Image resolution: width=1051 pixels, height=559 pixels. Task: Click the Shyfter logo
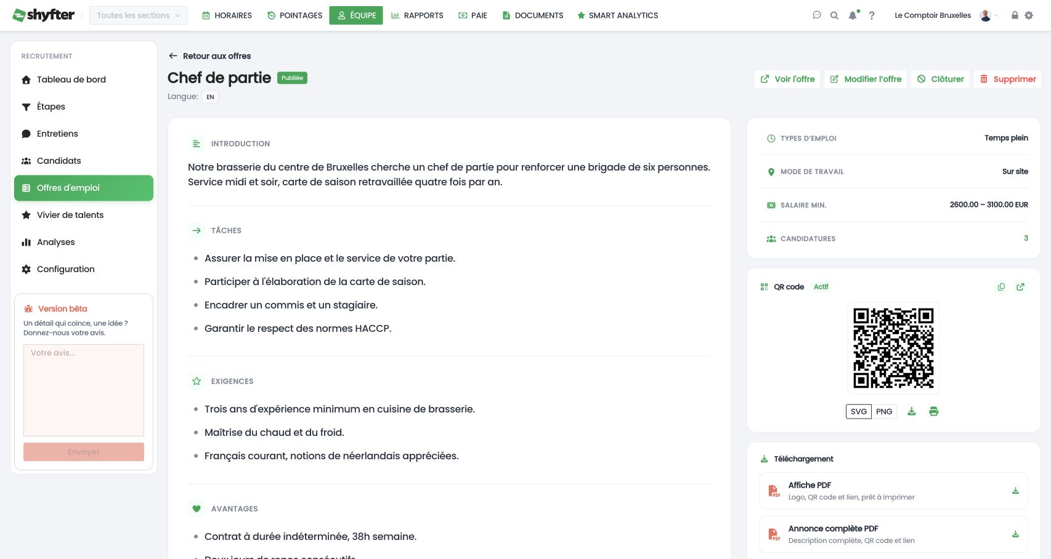coord(44,15)
